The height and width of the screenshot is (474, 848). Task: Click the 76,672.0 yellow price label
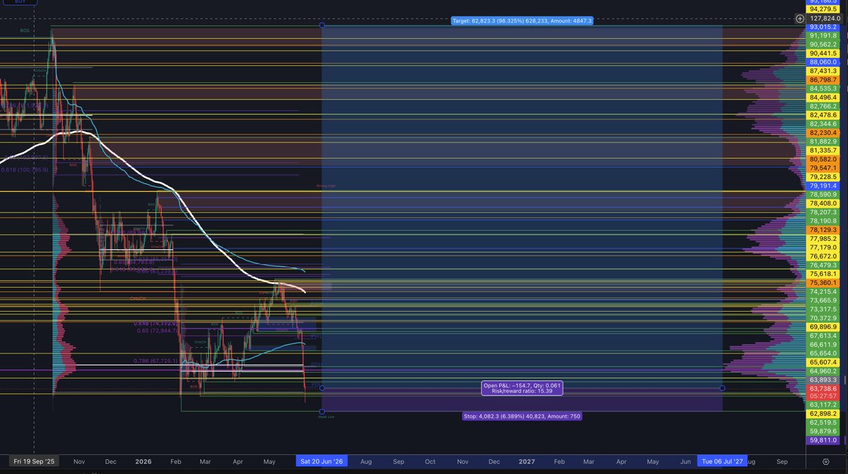coord(823,256)
